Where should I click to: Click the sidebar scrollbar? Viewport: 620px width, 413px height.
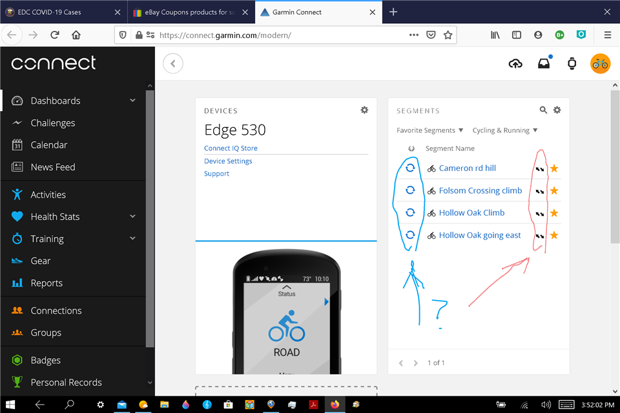coord(149,219)
